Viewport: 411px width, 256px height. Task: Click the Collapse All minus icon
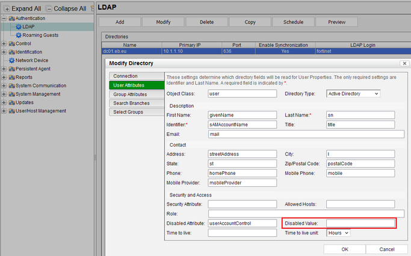click(49, 9)
